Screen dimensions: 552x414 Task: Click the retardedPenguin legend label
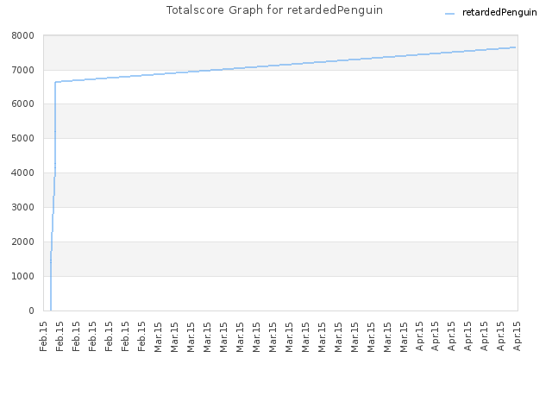[499, 13]
